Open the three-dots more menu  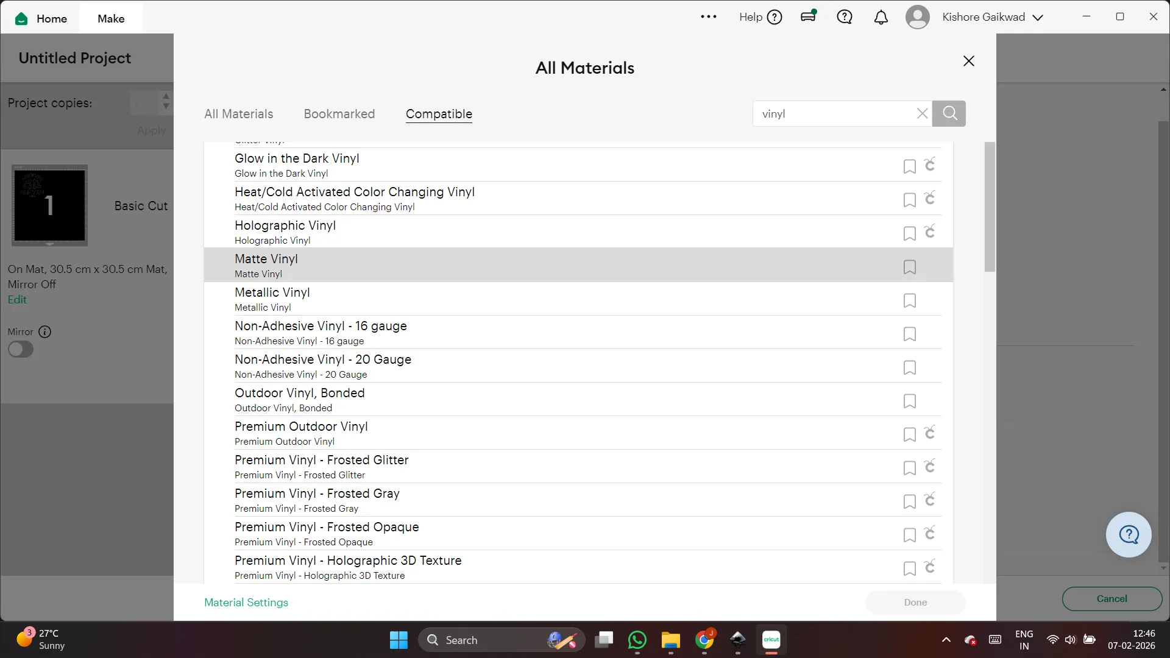click(708, 17)
